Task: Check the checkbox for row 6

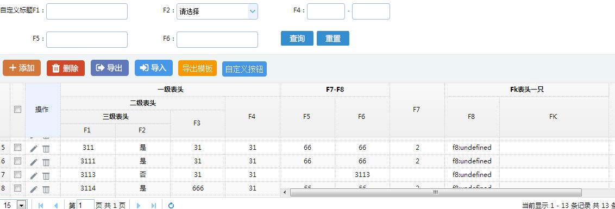Action: (17, 161)
